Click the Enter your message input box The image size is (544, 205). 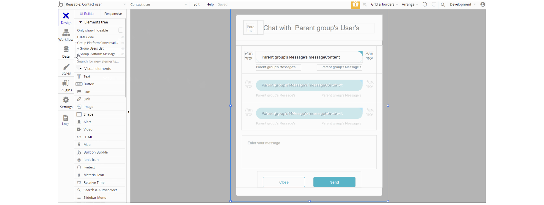pos(309,152)
